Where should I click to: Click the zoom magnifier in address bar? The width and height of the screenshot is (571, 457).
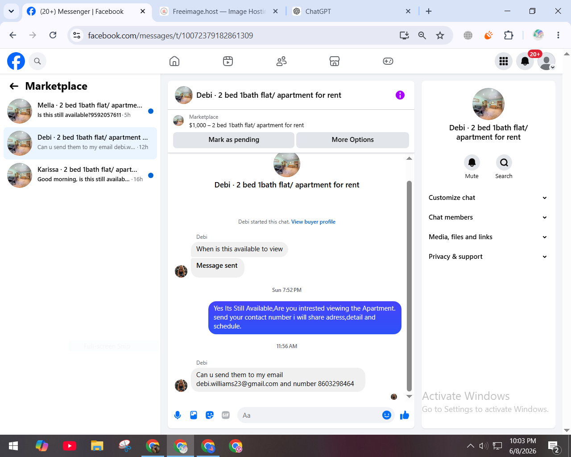pyautogui.click(x=422, y=35)
